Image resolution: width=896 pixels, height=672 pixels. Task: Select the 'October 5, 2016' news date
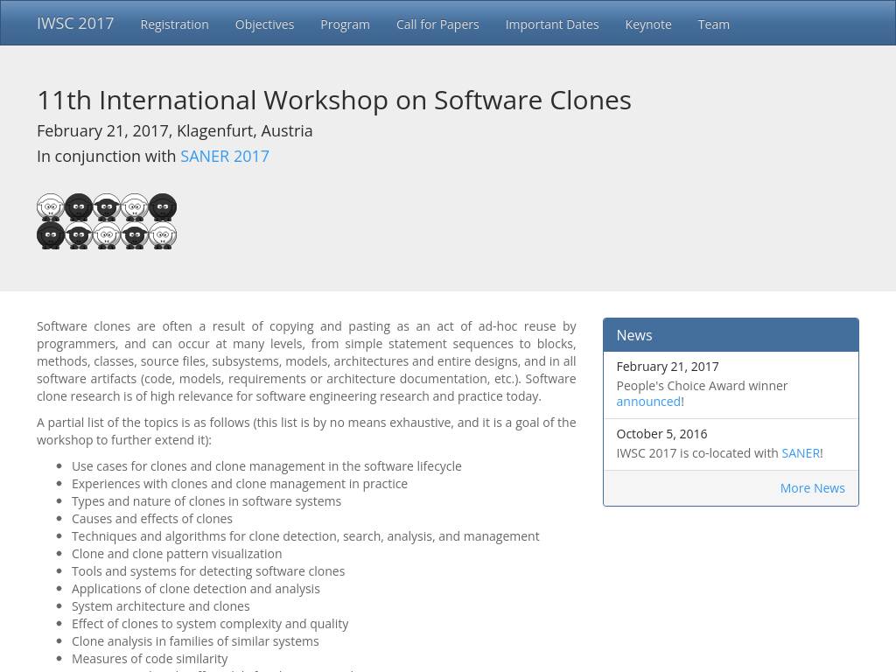tap(661, 434)
